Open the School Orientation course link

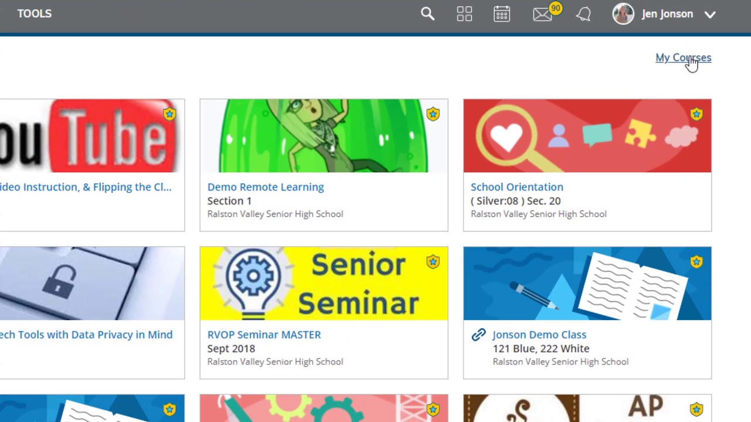pyautogui.click(x=517, y=187)
